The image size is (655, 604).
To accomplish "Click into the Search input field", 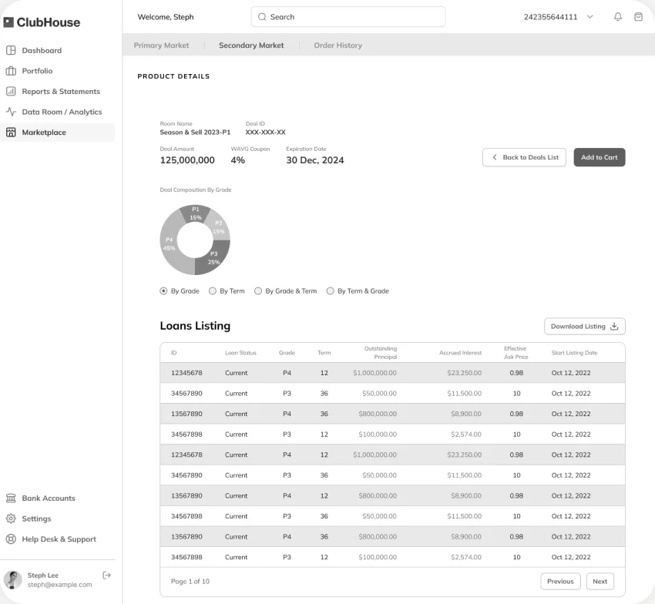I will pos(348,17).
